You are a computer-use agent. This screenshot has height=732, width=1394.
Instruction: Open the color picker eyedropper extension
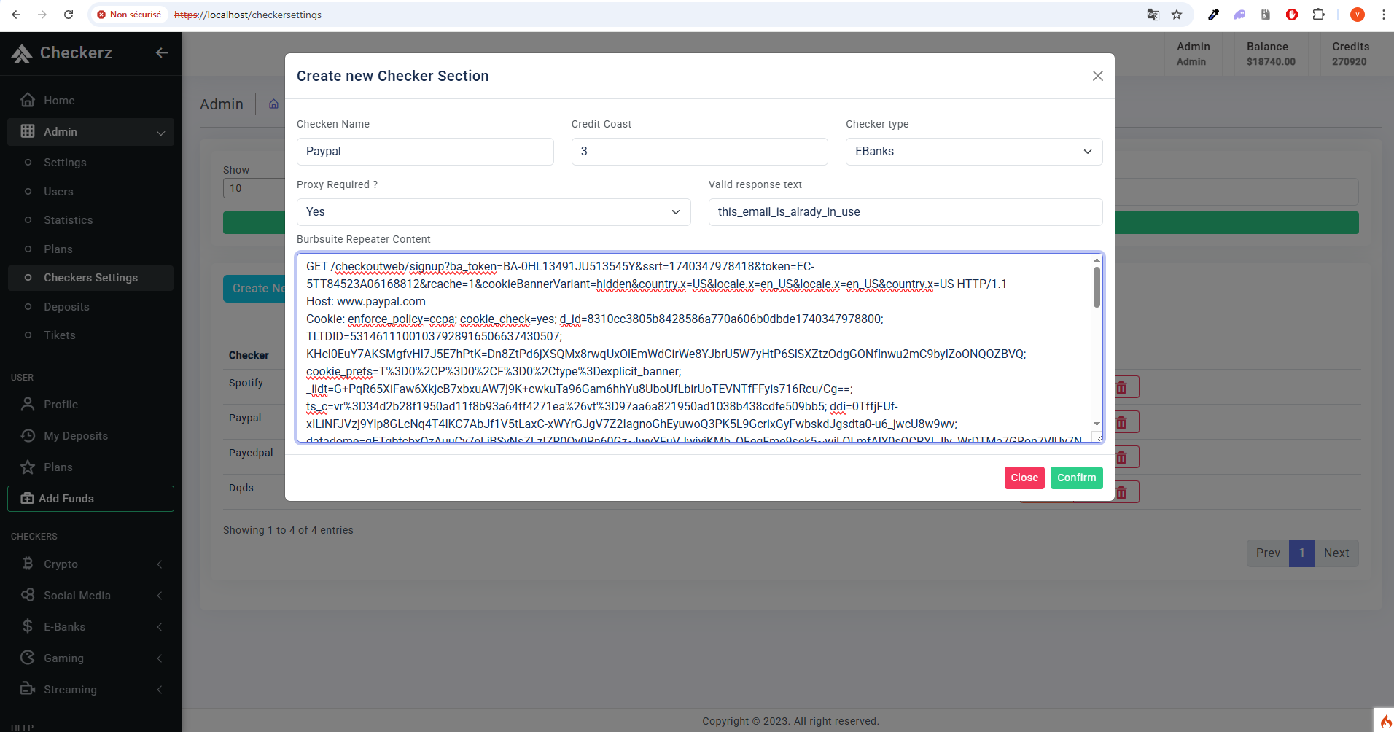click(x=1213, y=15)
